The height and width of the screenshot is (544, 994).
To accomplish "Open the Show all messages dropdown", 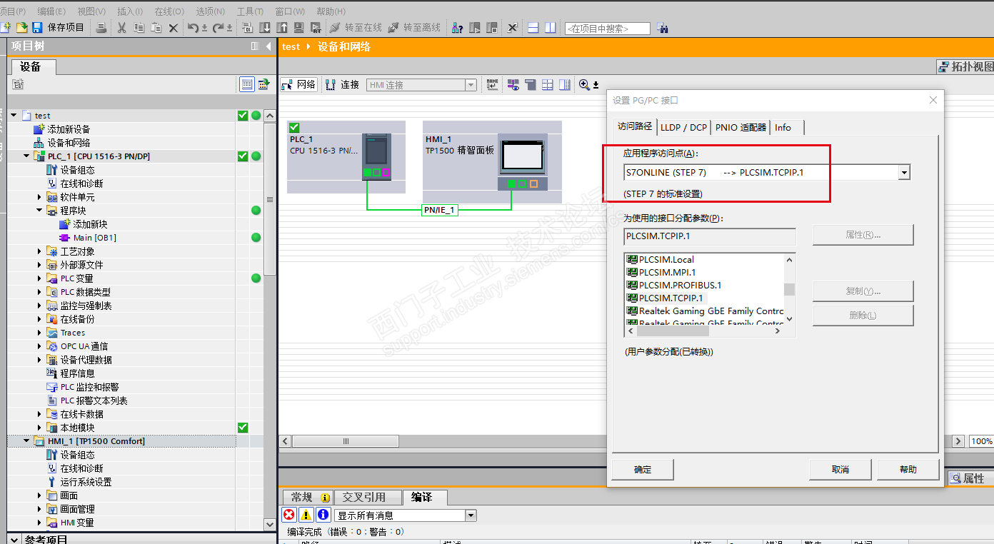I will click(471, 515).
